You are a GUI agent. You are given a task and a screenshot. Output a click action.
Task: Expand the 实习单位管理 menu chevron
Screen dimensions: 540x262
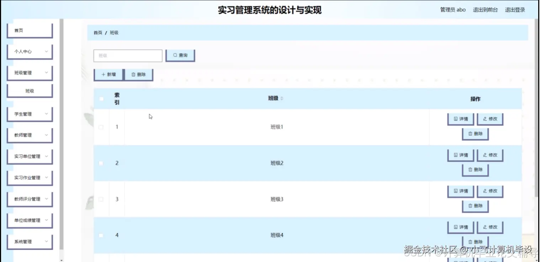click(x=46, y=156)
